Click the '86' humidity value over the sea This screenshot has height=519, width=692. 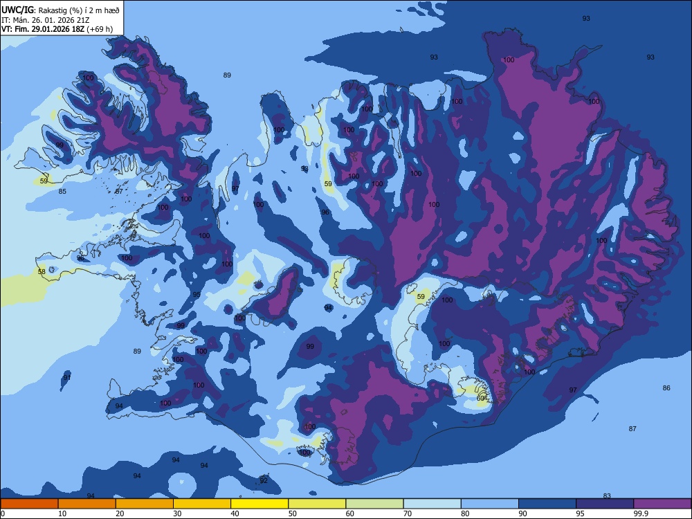point(666,388)
